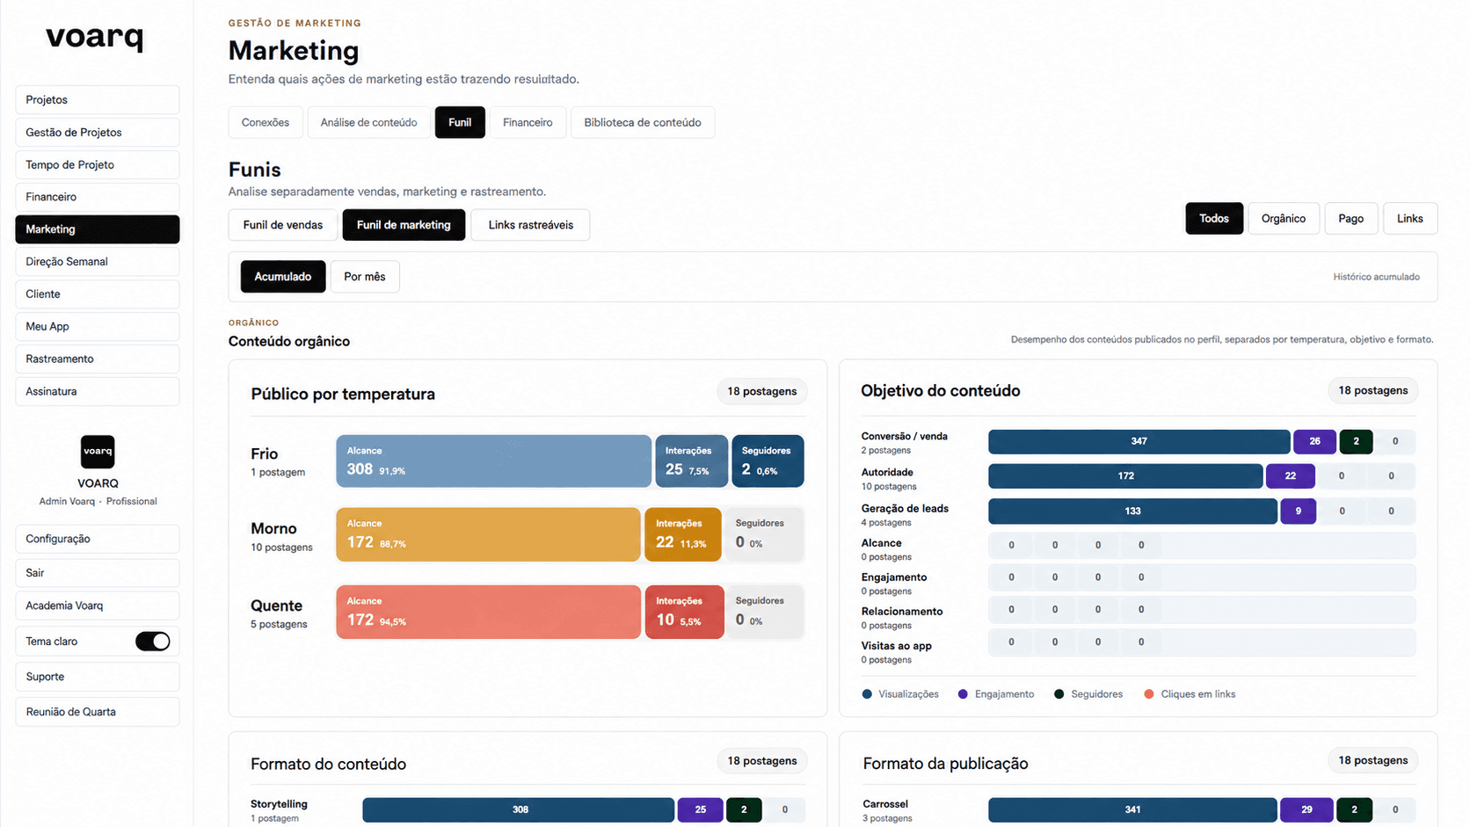Viewport: 1470px width, 827px height.
Task: Open Configuração in sidebar
Action: click(98, 539)
